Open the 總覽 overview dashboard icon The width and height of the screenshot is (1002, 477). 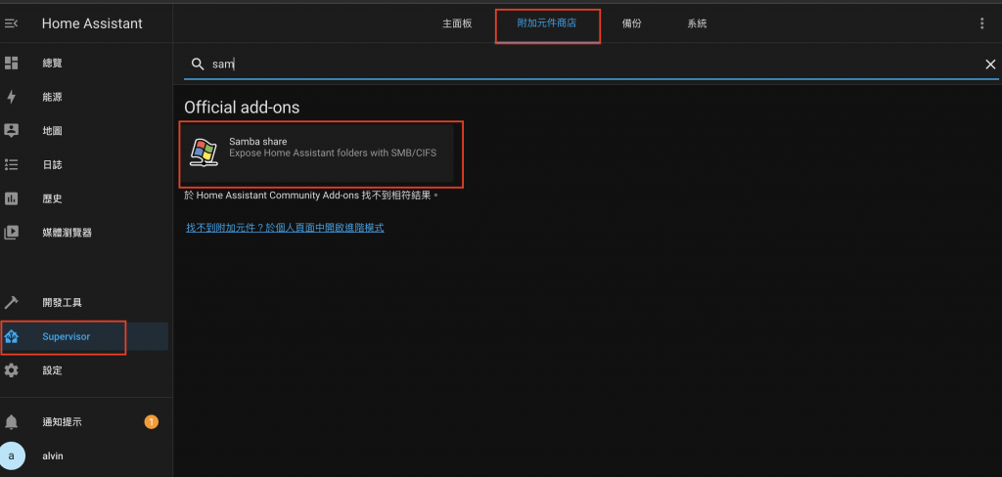point(12,63)
